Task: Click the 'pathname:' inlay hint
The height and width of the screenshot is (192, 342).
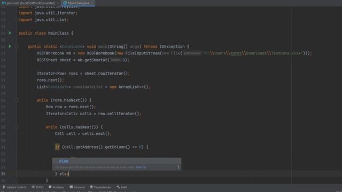Action: 192,53
